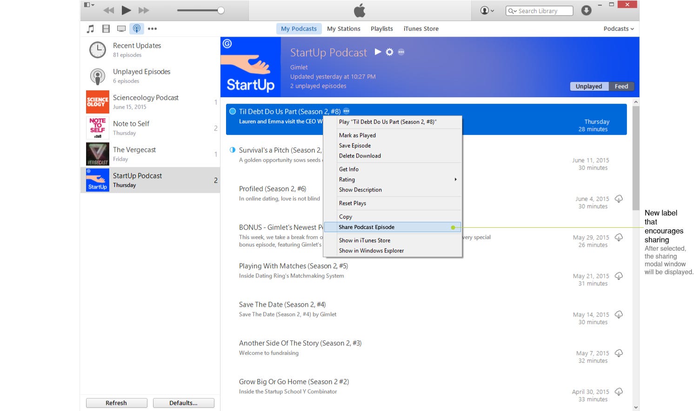This screenshot has width=694, height=411.
Task: Click the Gimlet author link in header
Action: 299,67
